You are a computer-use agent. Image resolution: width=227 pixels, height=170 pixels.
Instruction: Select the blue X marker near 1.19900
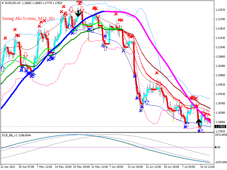(135, 76)
